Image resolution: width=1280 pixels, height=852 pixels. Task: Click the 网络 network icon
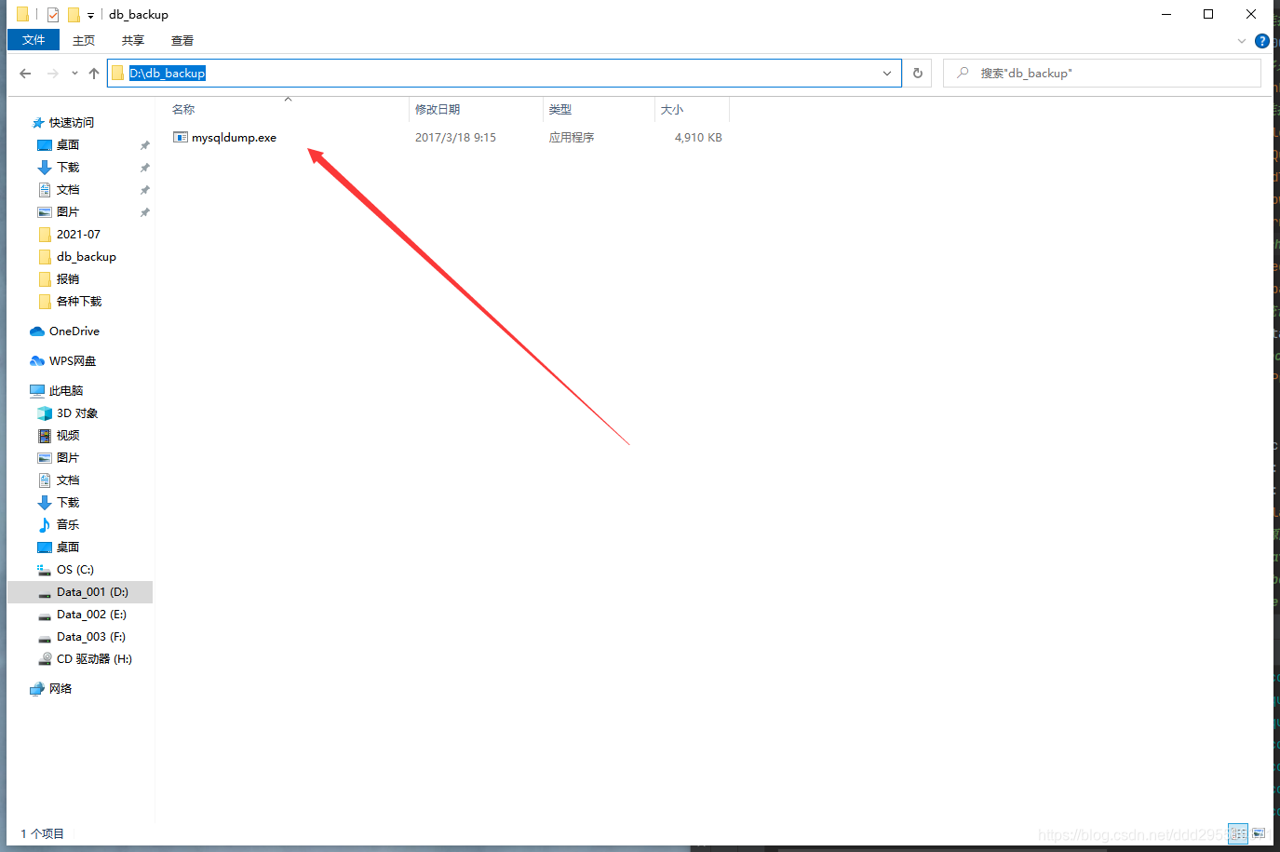coord(37,689)
